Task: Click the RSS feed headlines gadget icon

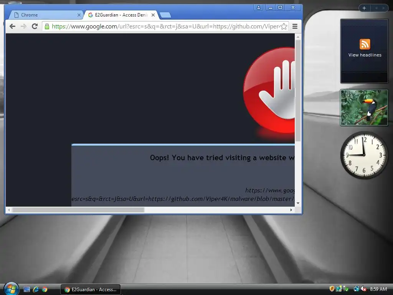Action: [365, 44]
